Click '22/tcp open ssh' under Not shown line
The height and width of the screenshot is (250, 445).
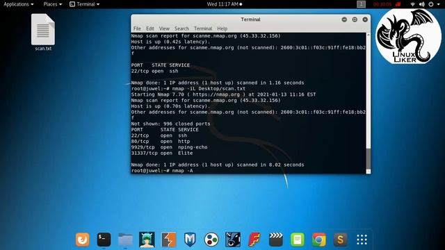(159, 135)
